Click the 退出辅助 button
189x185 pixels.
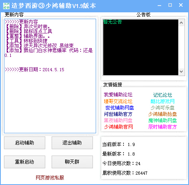(72, 143)
